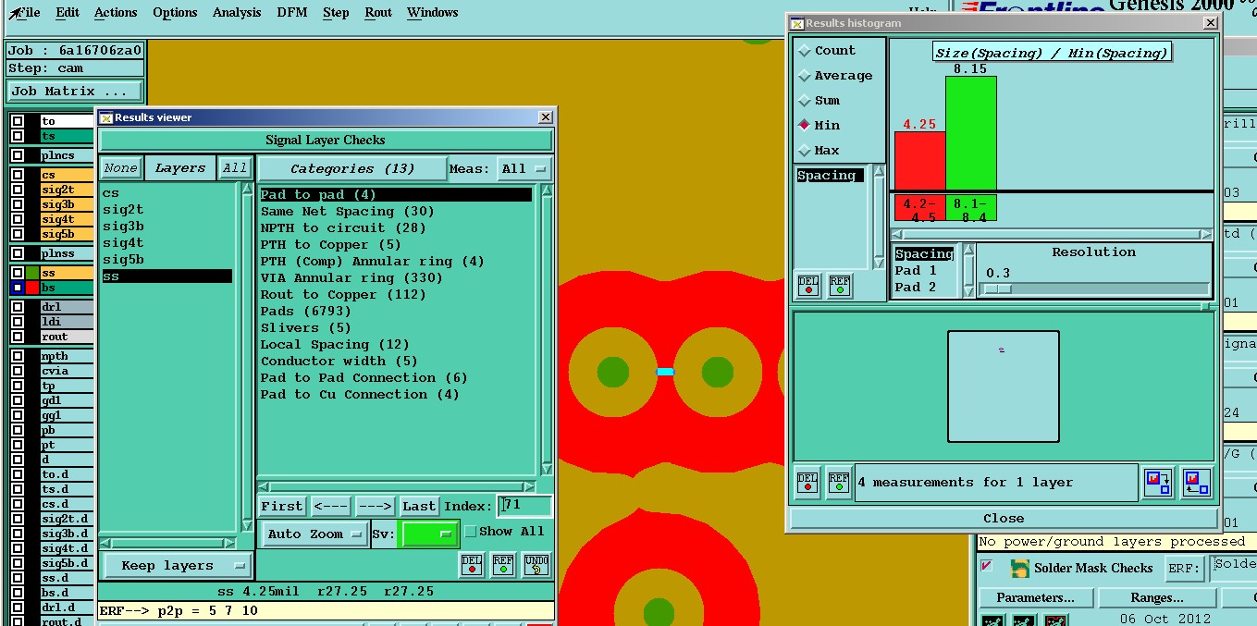Toggle visibility box for layer to
This screenshot has width=1257, height=626.
click(x=17, y=121)
